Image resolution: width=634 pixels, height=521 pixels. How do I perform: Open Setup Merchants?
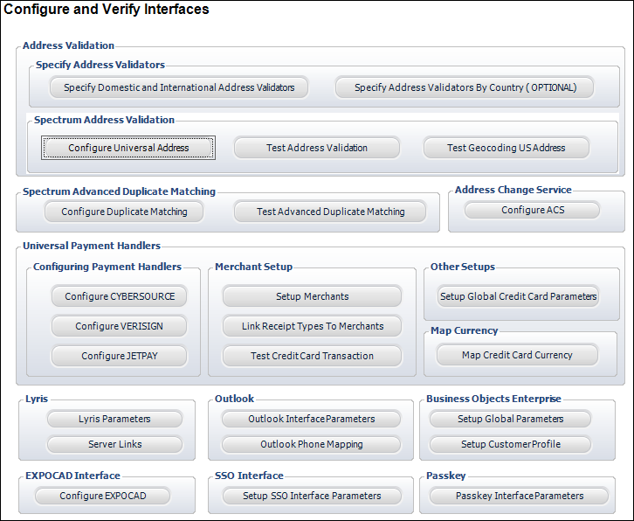[312, 296]
